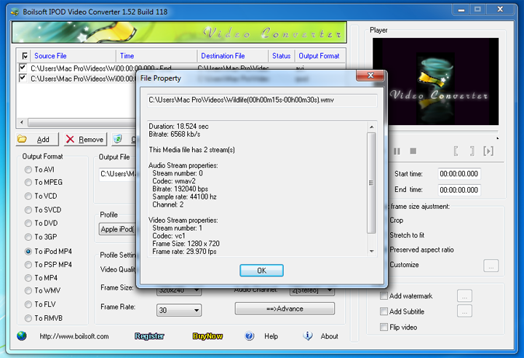
Task: Select the To DVD output format
Action: pos(28,223)
